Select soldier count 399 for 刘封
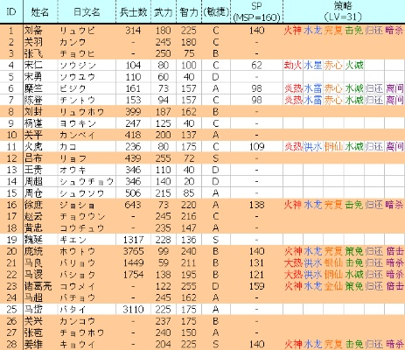This screenshot has width=405, height=350. pyautogui.click(x=133, y=112)
